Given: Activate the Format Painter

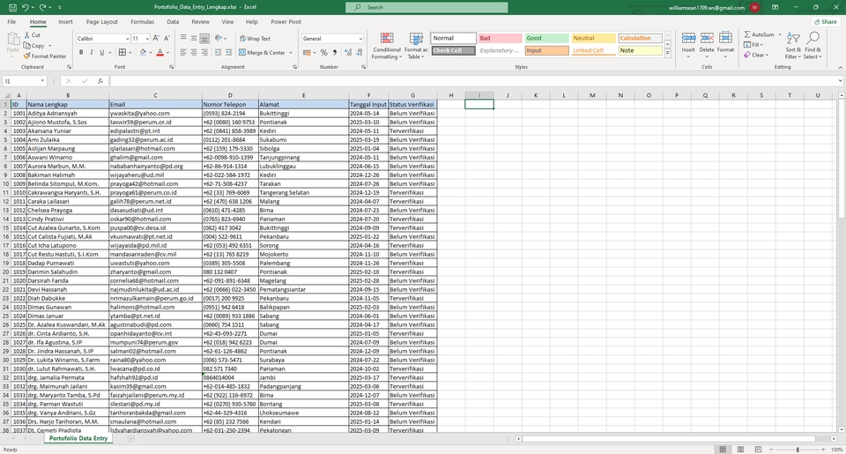Looking at the screenshot, I should [x=45, y=56].
